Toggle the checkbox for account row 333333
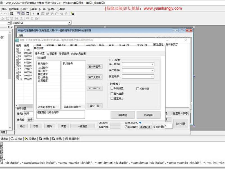 pyautogui.click(x=17, y=56)
